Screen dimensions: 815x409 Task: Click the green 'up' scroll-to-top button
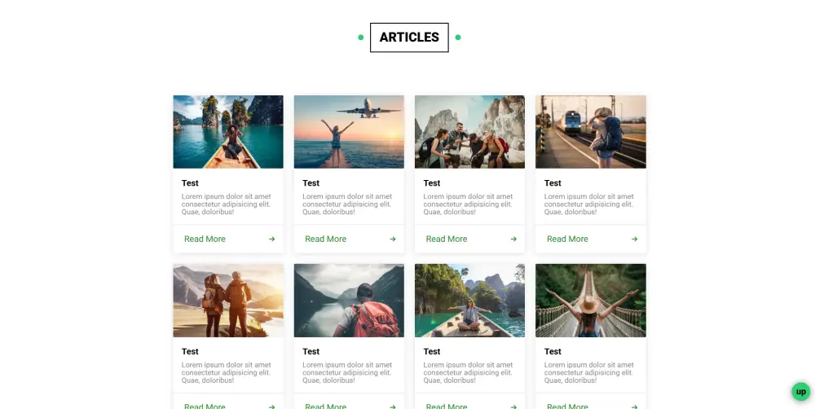pos(800,392)
